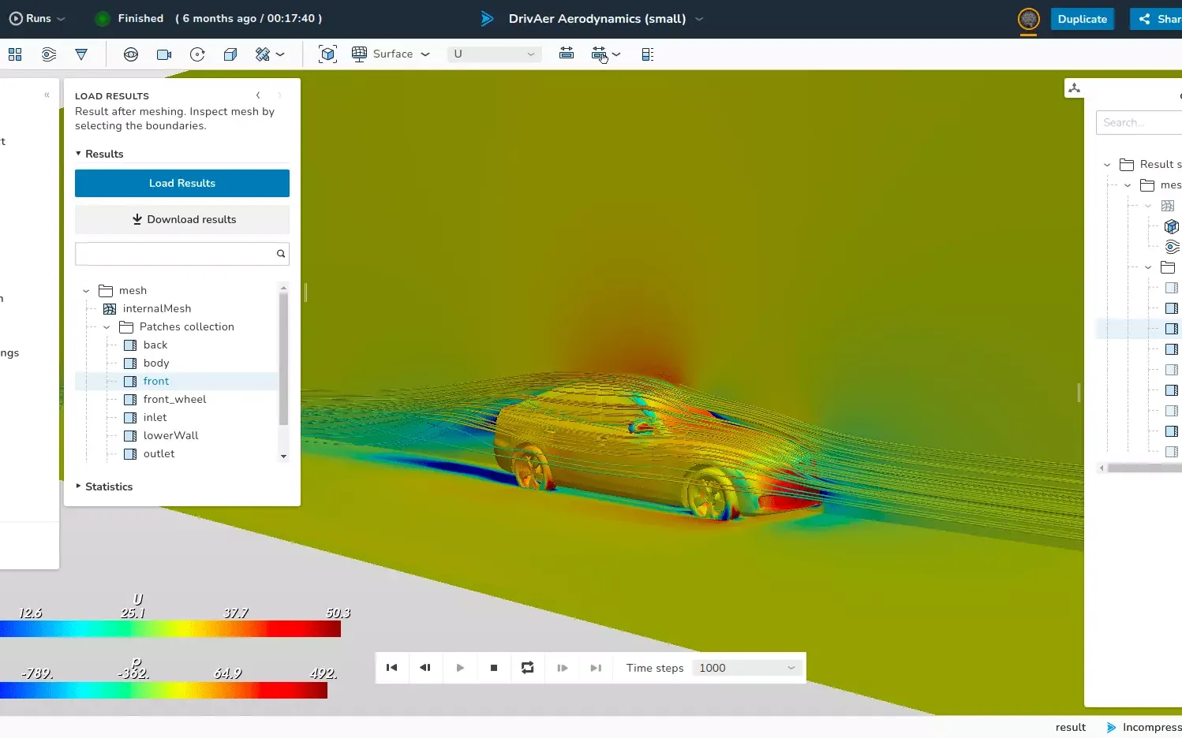Click the results search input field
The height and width of the screenshot is (738, 1182).
(174, 254)
